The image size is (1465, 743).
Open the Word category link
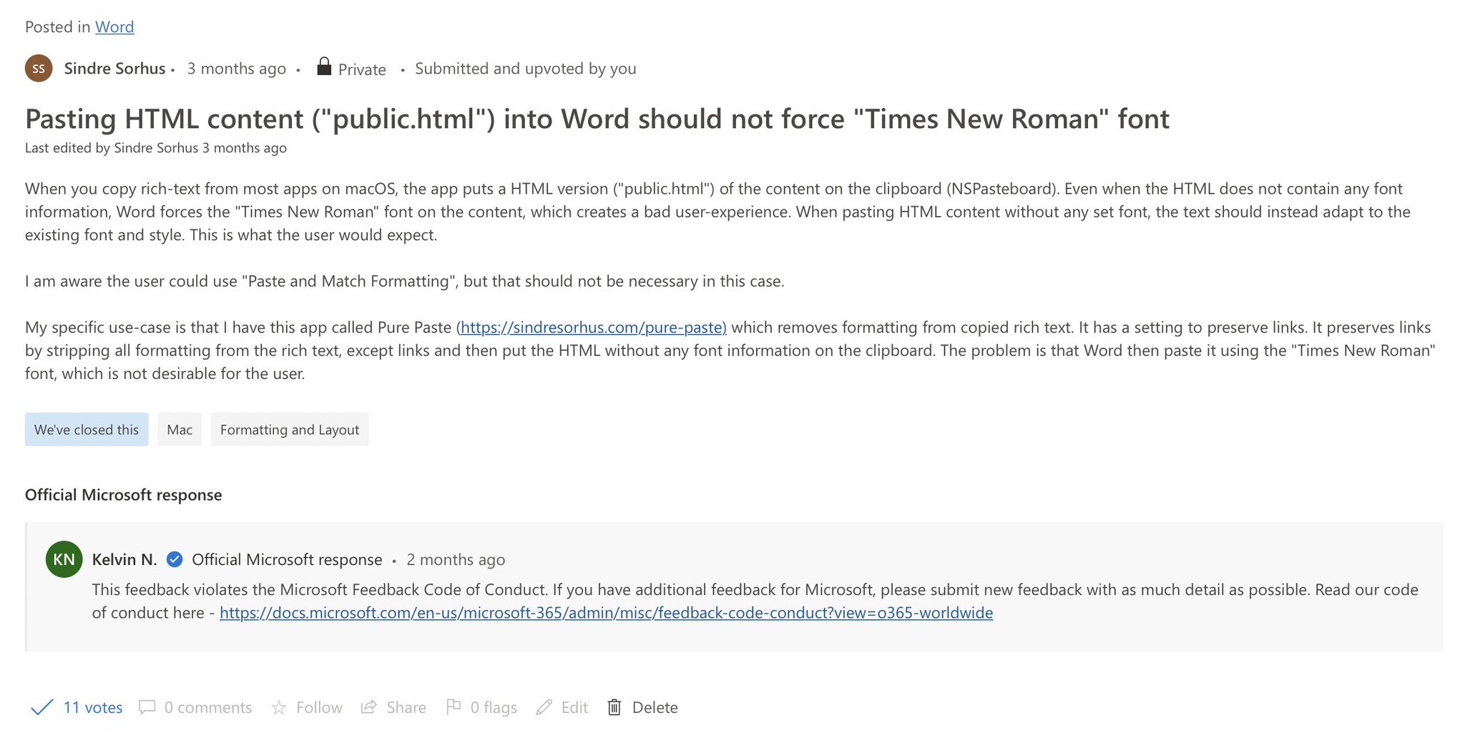tap(114, 26)
